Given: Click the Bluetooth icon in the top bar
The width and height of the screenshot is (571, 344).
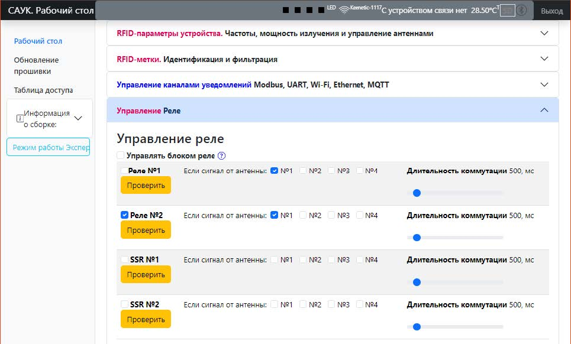Looking at the screenshot, I should pos(521,10).
